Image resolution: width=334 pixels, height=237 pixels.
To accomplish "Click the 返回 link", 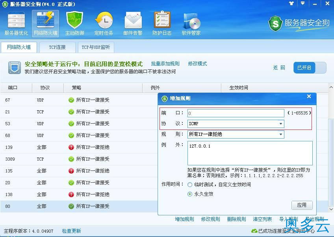I will pyautogui.click(x=279, y=68).
